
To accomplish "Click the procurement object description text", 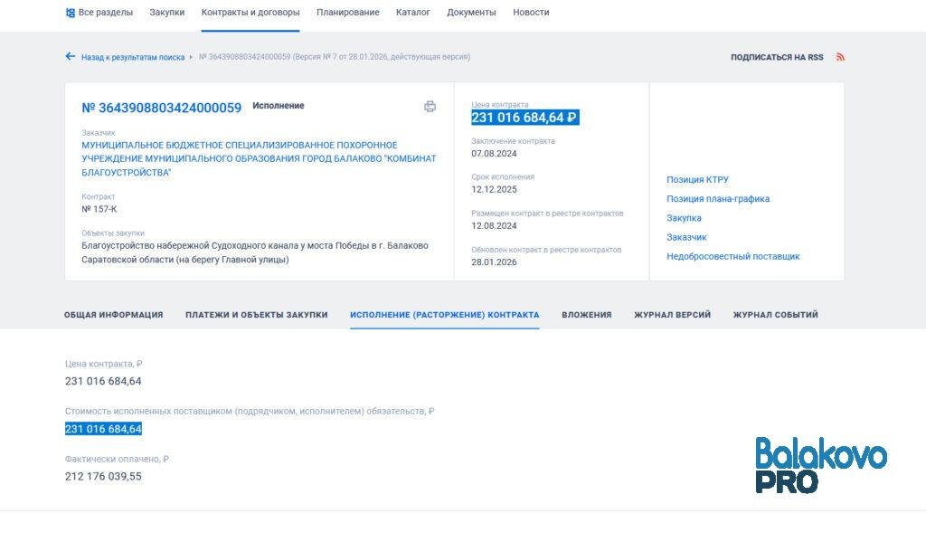I will 255,252.
